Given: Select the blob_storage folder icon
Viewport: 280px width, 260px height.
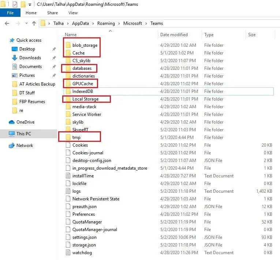Looking at the screenshot, I should point(68,45).
